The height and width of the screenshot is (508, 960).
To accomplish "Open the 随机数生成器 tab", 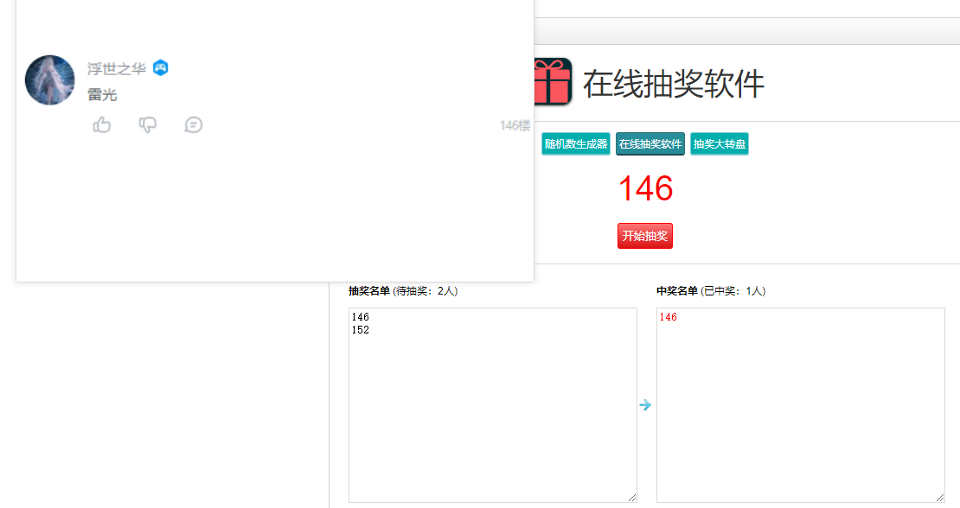I will pyautogui.click(x=575, y=144).
